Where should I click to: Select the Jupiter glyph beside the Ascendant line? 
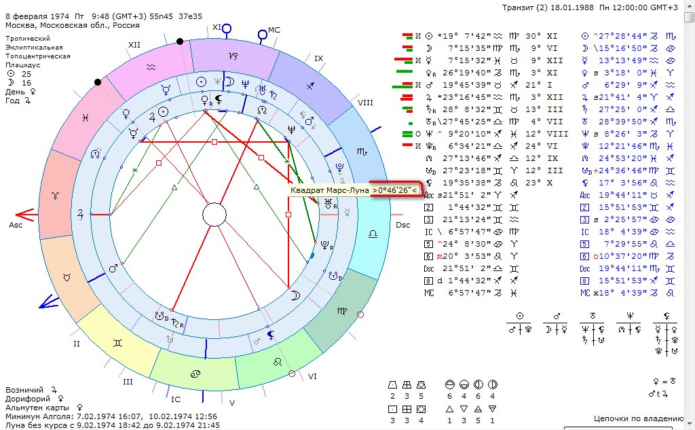pyautogui.click(x=81, y=213)
